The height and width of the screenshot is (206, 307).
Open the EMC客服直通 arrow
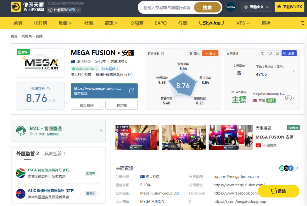pos(101,131)
